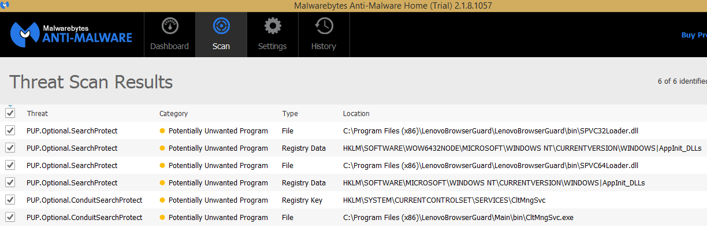Open the Dashboard gauge icon
This screenshot has height=231, width=707.
[170, 26]
